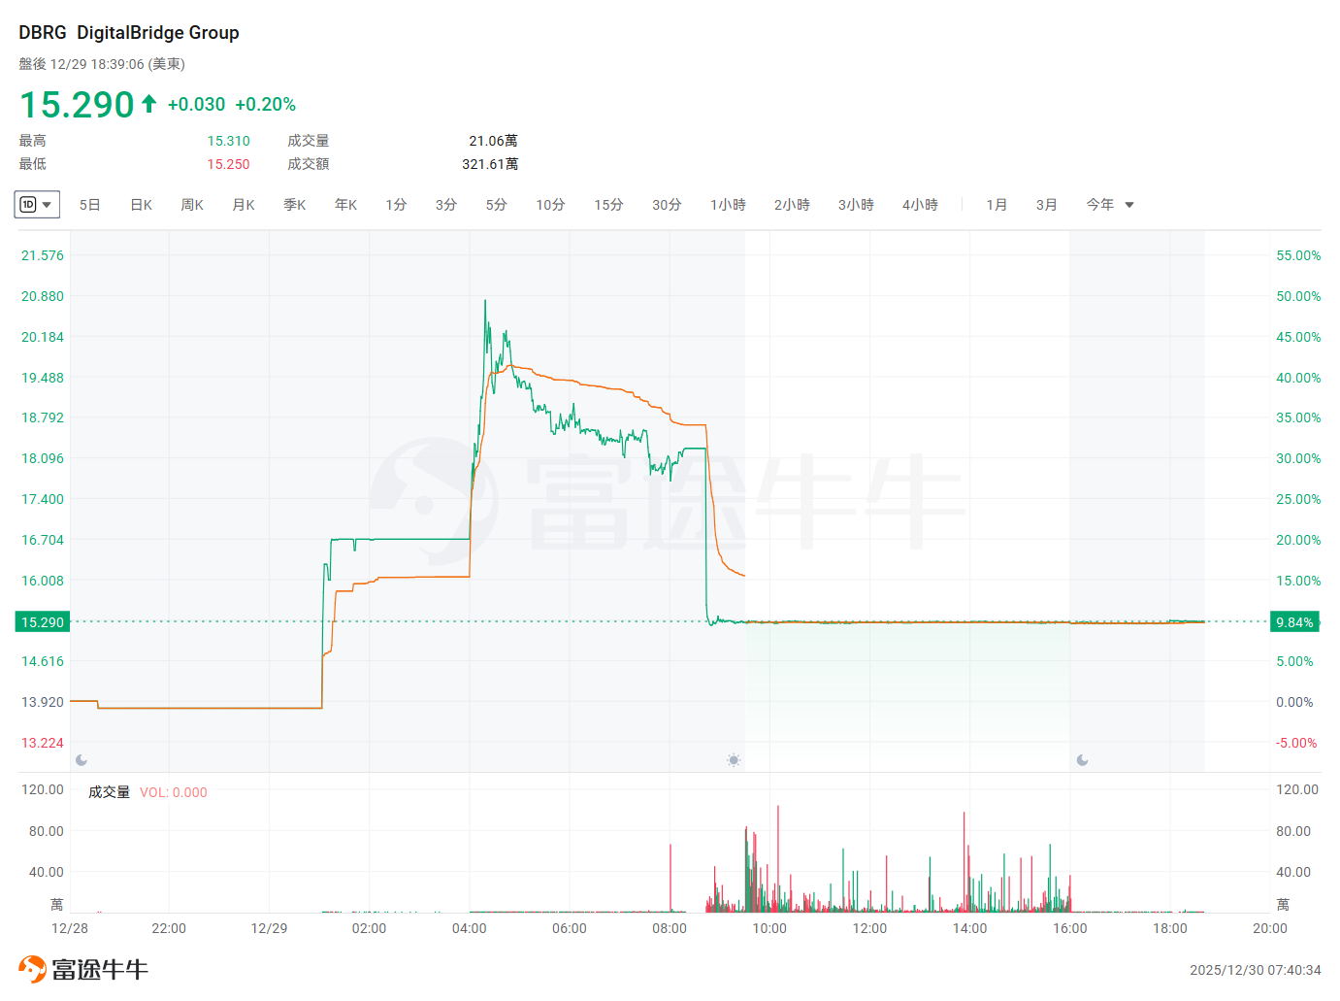This screenshot has height=1001, width=1340.
Task: Select the 1分 interval
Action: [396, 205]
